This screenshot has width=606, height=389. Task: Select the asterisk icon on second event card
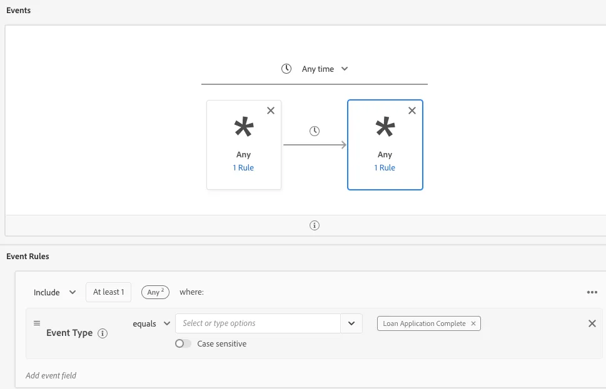[x=385, y=127]
